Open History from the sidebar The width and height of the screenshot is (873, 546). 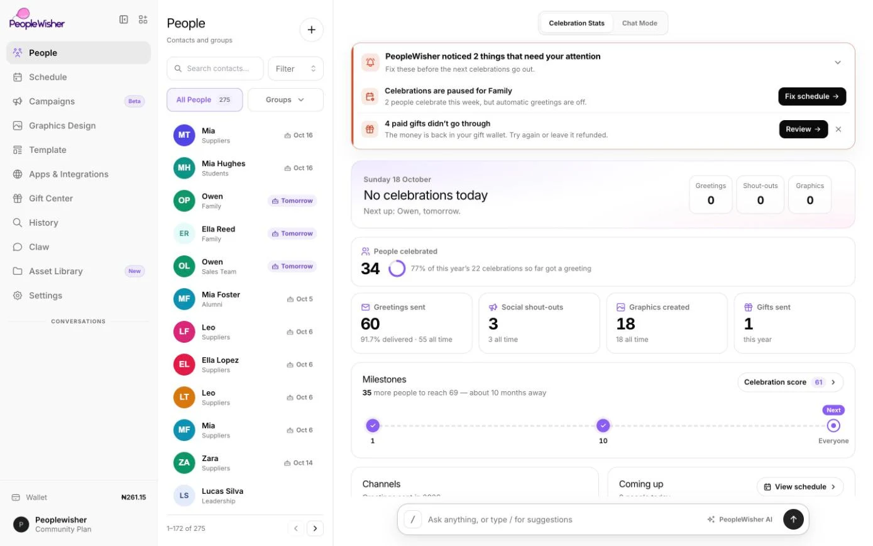click(x=79, y=223)
